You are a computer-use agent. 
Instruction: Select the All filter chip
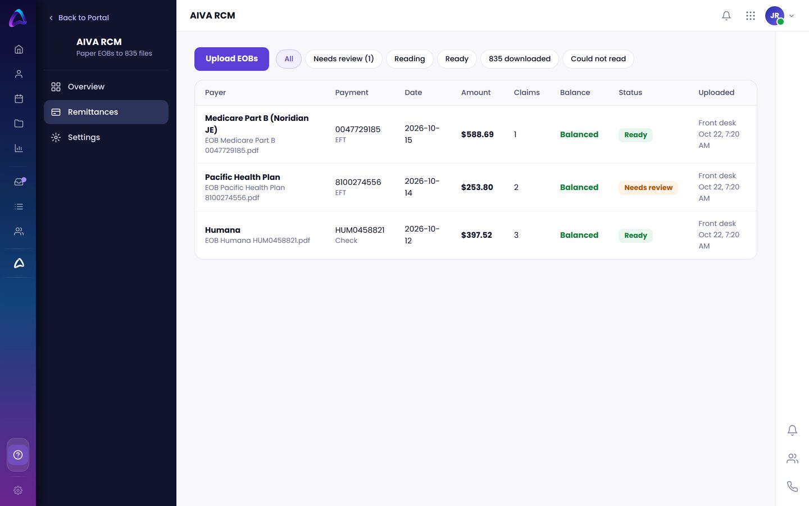pyautogui.click(x=289, y=59)
